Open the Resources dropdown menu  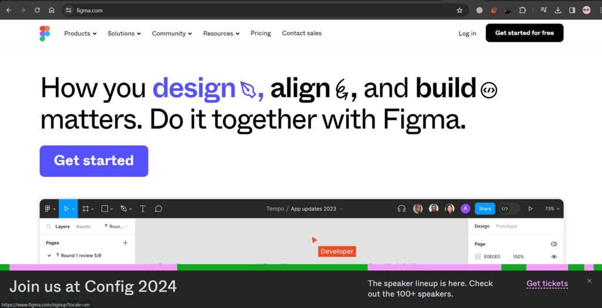221,34
